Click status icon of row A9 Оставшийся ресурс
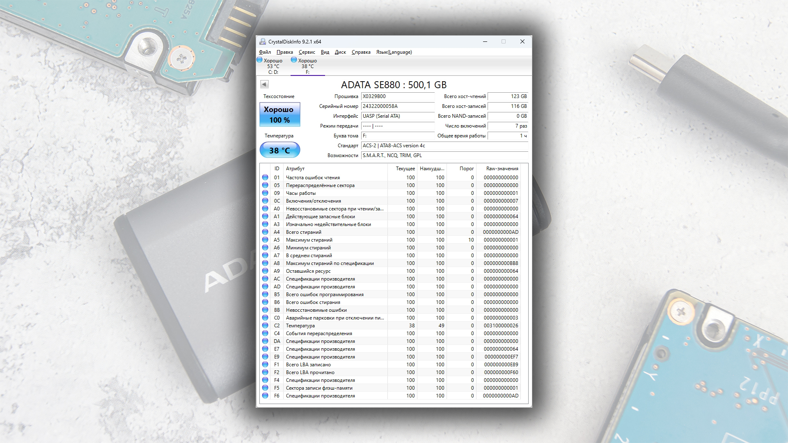788x443 pixels. (265, 271)
